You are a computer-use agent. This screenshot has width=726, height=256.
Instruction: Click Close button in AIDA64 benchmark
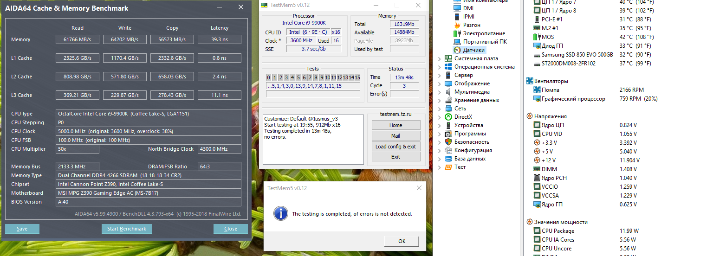click(231, 229)
